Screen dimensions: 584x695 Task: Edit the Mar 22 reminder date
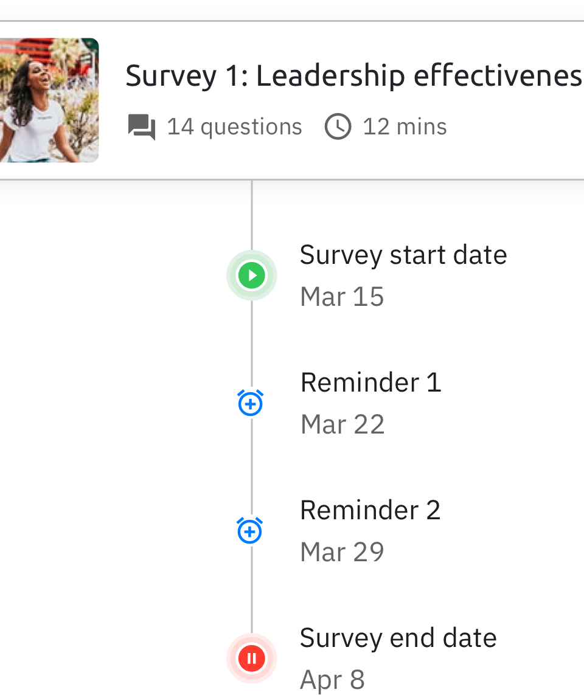point(342,424)
